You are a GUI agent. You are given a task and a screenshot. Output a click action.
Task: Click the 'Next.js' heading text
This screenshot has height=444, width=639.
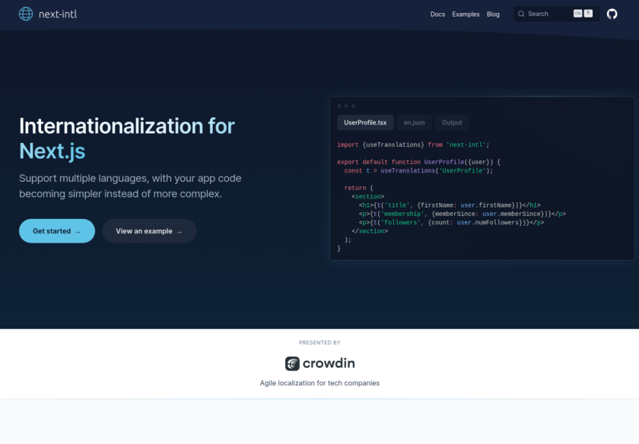(52, 151)
